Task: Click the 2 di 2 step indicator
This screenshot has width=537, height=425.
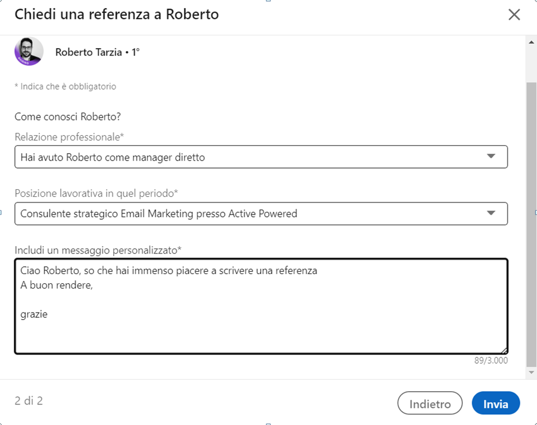Action: point(29,401)
